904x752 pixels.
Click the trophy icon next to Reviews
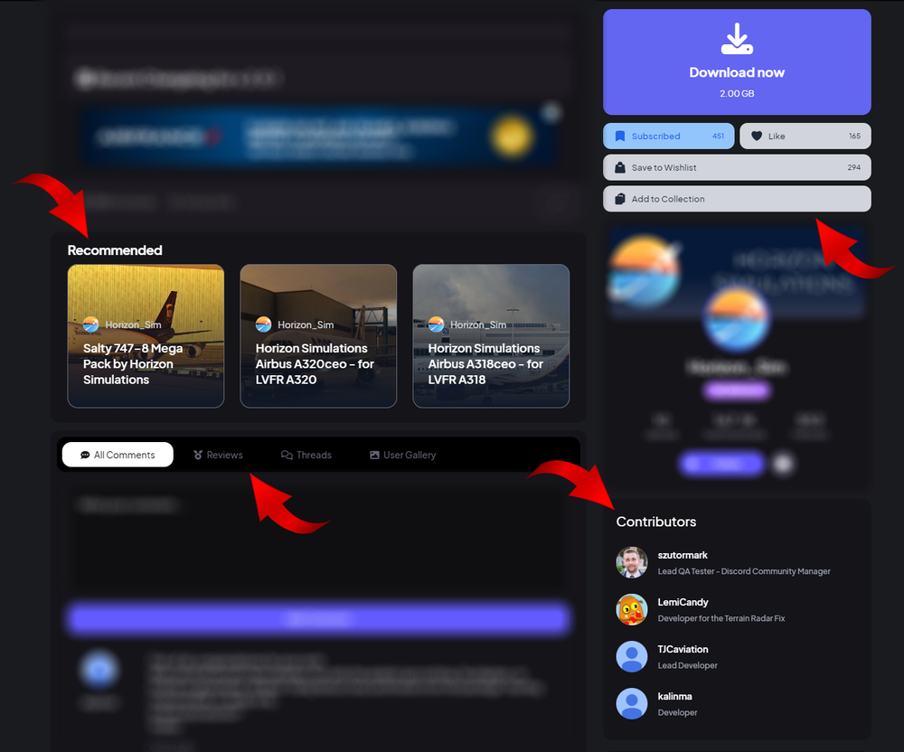(194, 455)
